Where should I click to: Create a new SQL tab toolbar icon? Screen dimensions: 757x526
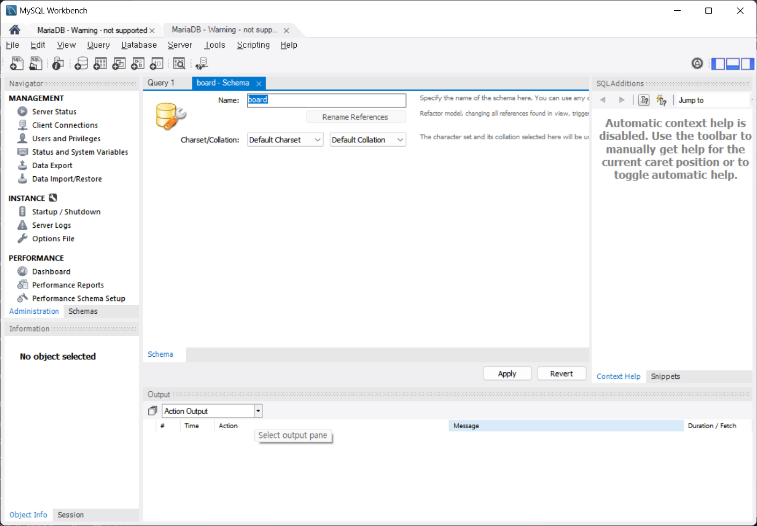point(17,63)
